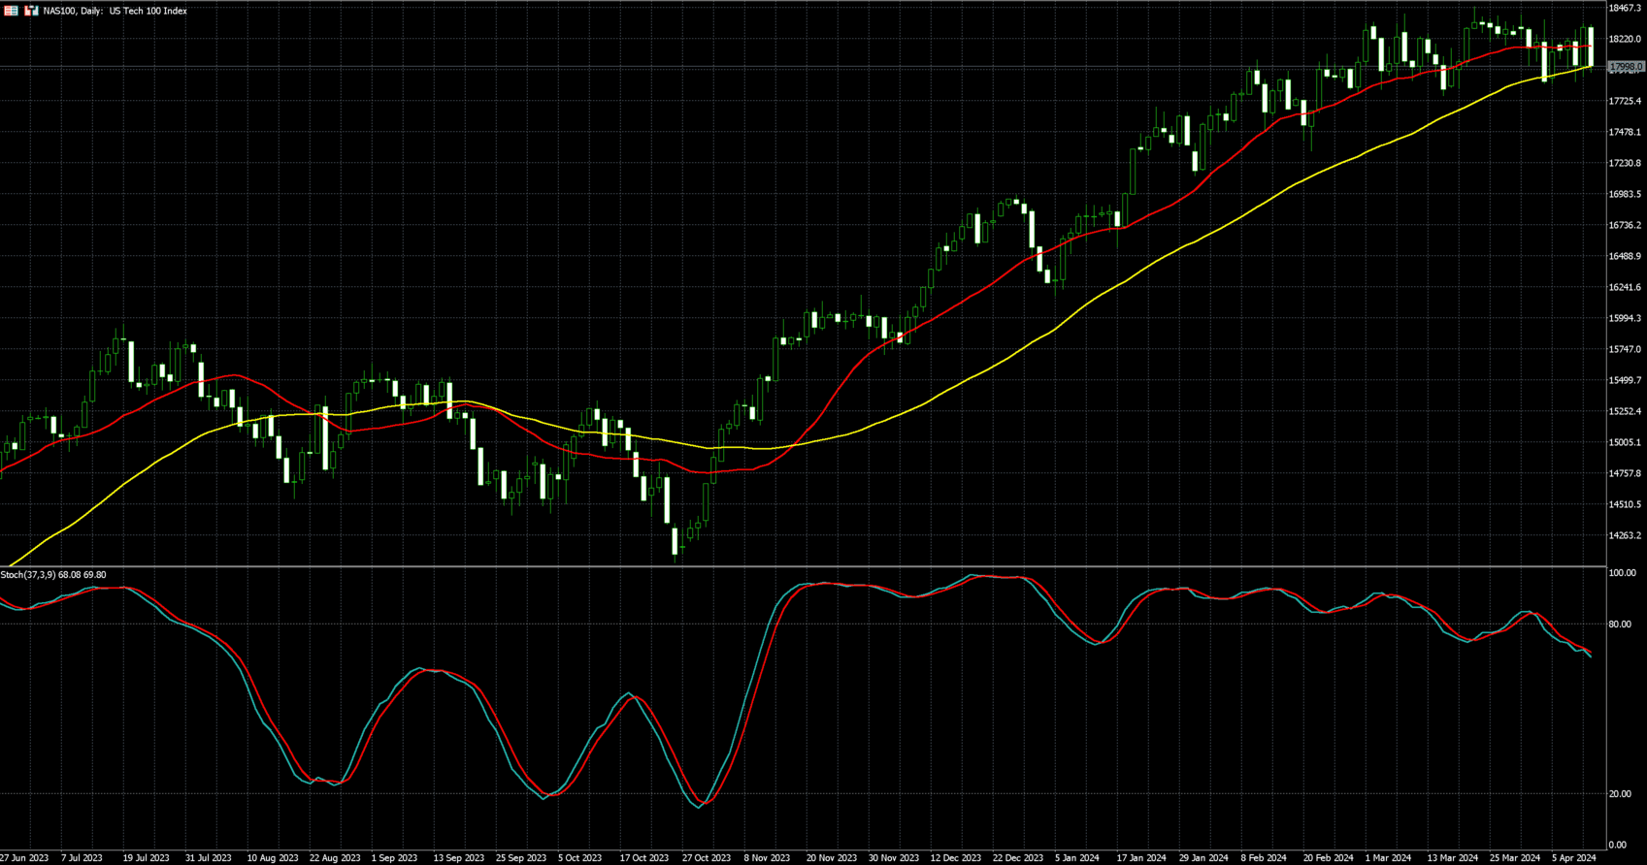Click the Stoch(37,3,9) indicator label
Viewport: 1647px width, 865px height.
[x=53, y=575]
